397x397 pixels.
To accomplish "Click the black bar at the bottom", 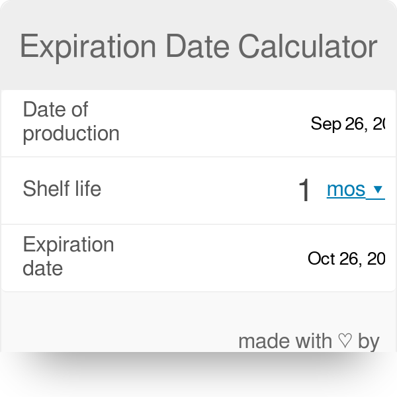I will point(198,375).
